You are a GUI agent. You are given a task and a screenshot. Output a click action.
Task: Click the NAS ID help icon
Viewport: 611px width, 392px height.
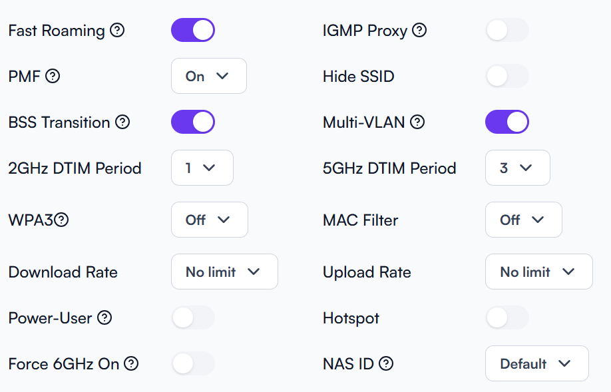(386, 363)
